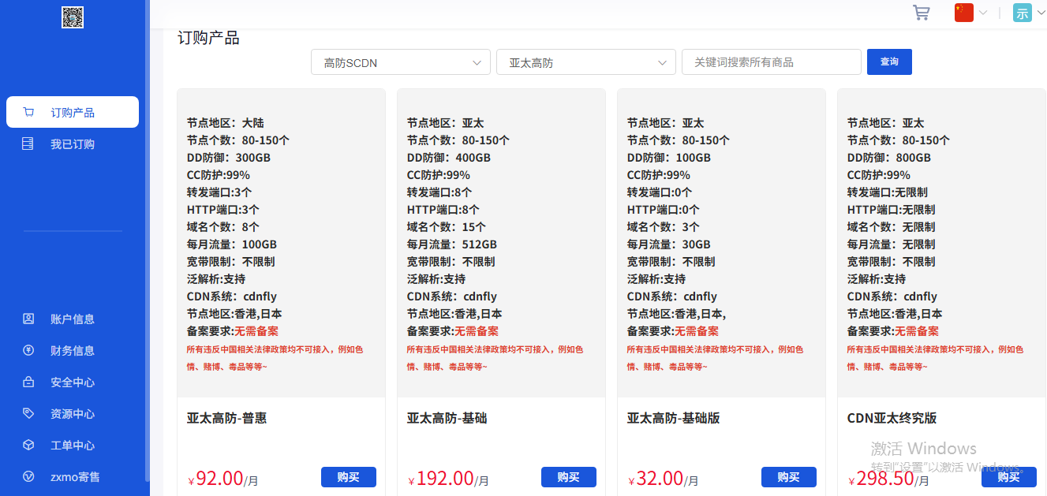Buy the 亚太高防-普惠 plan
This screenshot has width=1047, height=496.
tap(348, 477)
